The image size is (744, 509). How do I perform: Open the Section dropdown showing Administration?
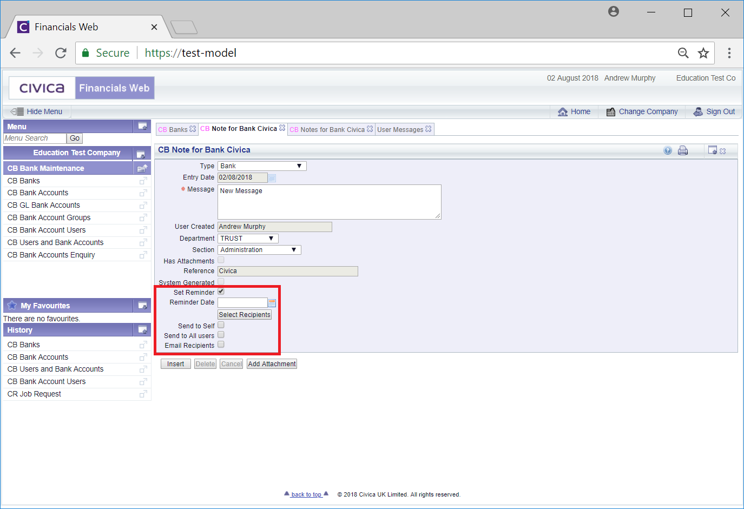pyautogui.click(x=259, y=250)
